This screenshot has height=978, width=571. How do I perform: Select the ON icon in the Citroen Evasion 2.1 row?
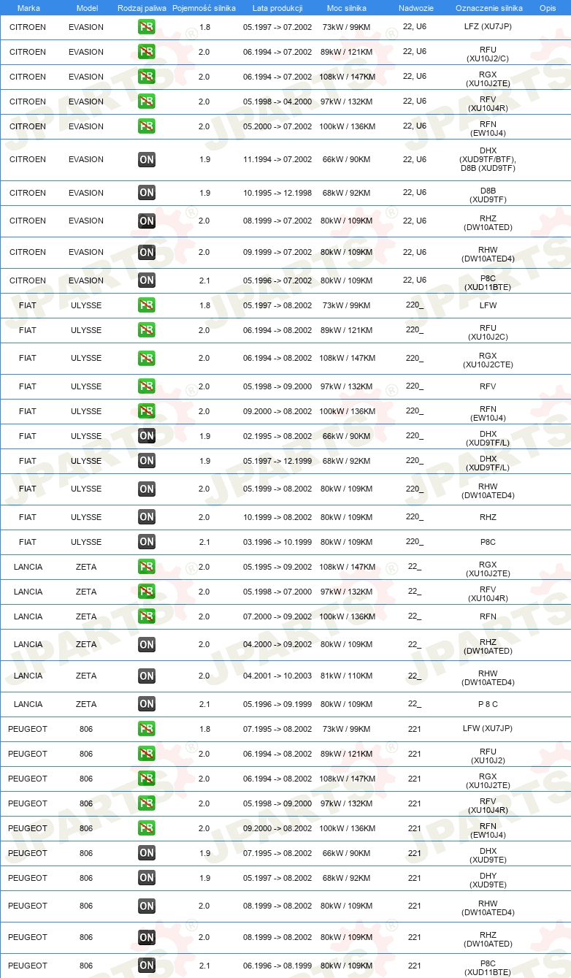[147, 280]
